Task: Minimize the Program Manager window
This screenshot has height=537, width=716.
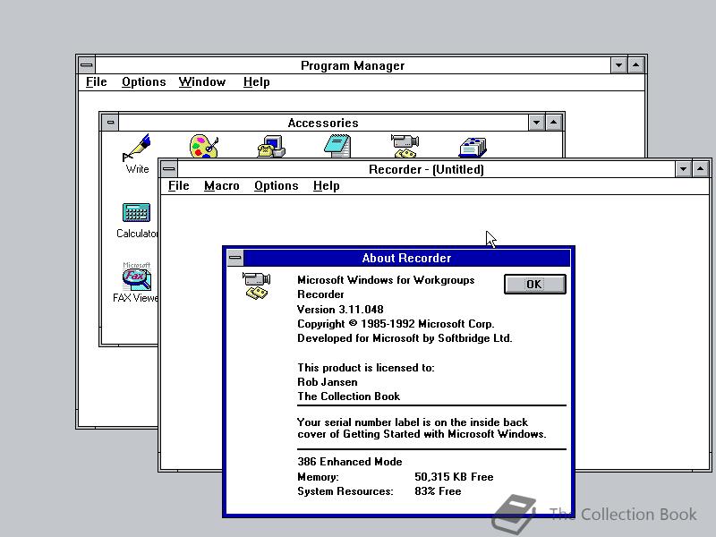Action: 618,65
